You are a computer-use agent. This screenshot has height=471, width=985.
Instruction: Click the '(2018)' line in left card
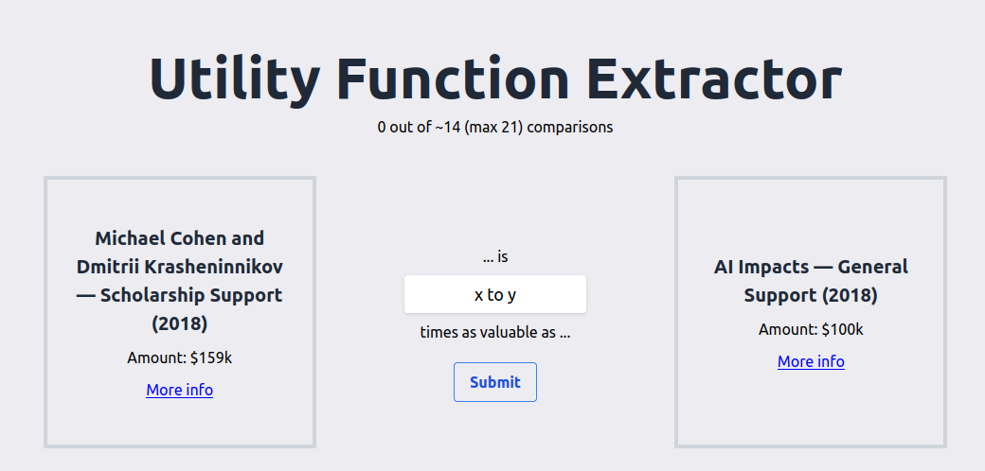pyautogui.click(x=180, y=324)
